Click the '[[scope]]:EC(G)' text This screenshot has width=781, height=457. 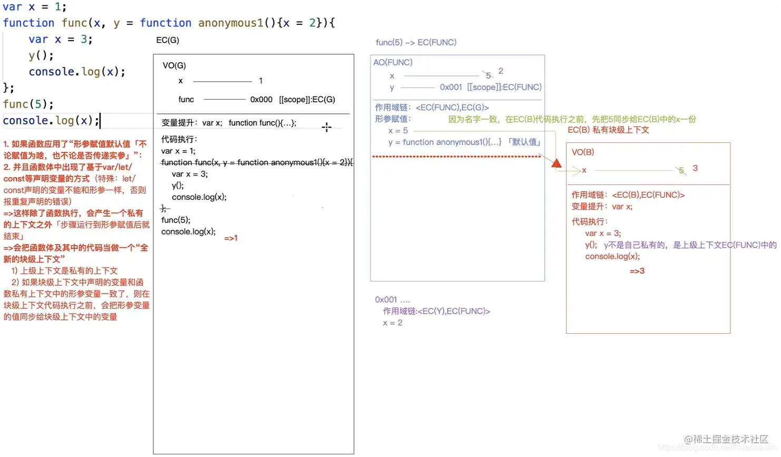point(307,100)
